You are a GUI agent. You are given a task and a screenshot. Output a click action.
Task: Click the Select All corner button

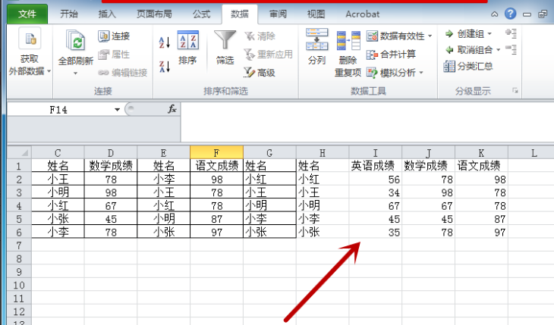(20, 152)
